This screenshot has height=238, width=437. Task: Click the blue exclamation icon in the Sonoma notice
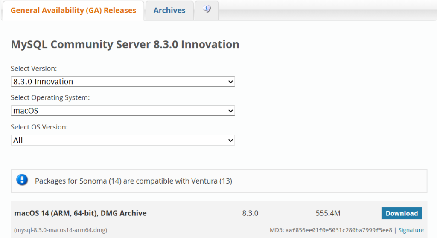tap(22, 180)
